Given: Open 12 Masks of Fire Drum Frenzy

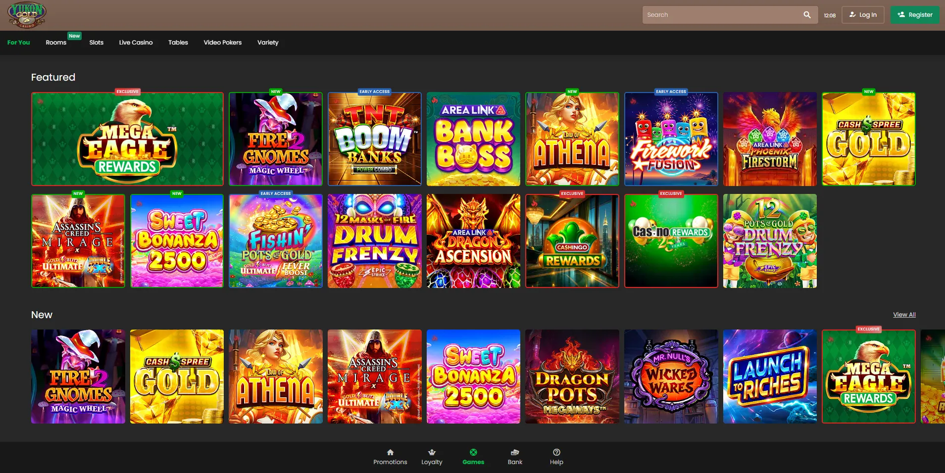Looking at the screenshot, I should pyautogui.click(x=375, y=241).
